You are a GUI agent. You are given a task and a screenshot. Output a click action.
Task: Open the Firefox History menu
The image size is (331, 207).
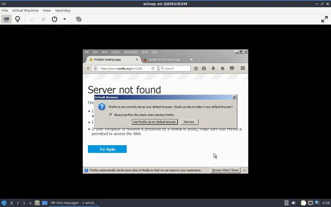pos(116,52)
